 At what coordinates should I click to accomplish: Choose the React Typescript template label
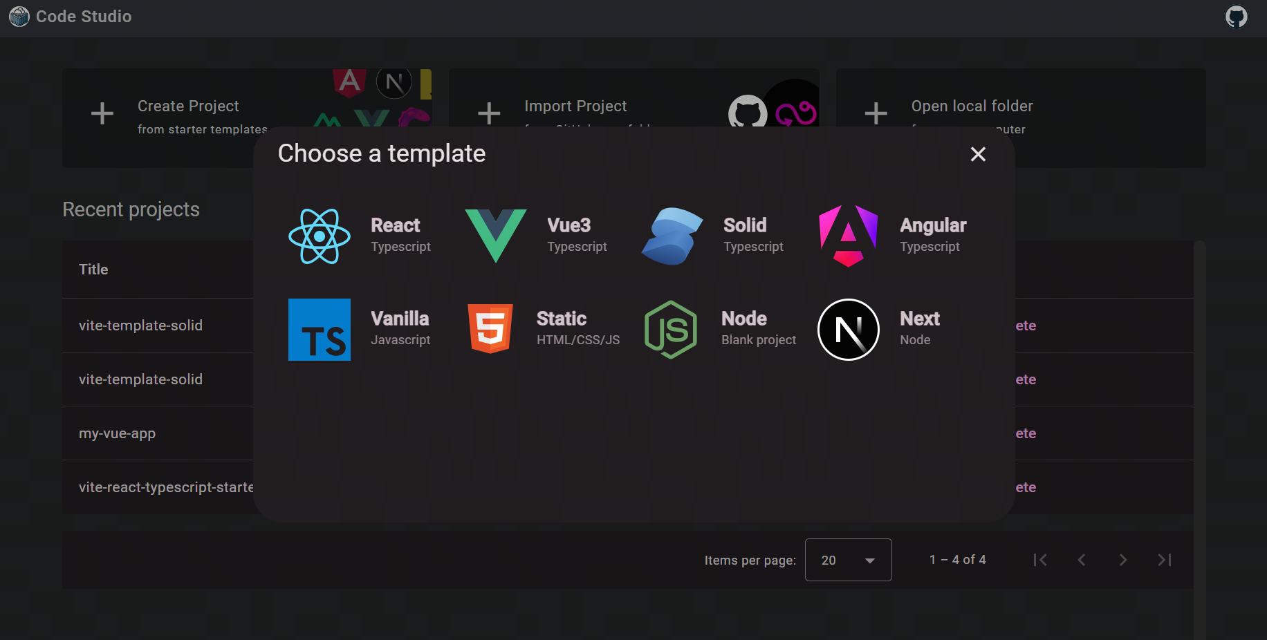[401, 236]
